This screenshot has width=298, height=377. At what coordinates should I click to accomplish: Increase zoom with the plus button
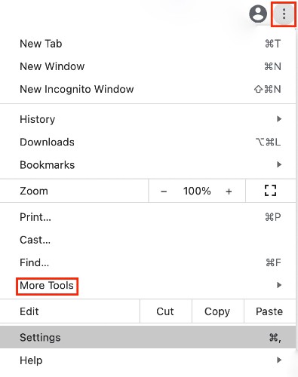(x=229, y=192)
